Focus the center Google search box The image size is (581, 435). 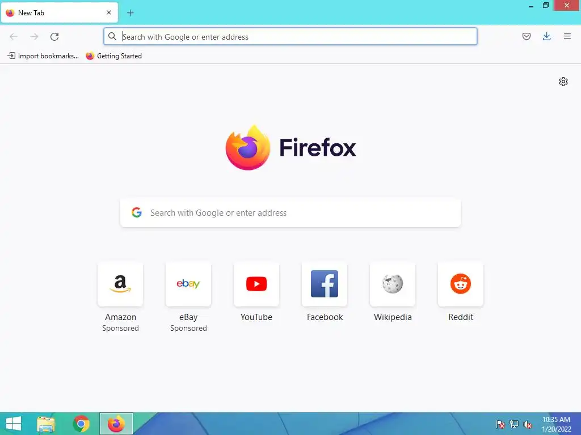click(290, 213)
